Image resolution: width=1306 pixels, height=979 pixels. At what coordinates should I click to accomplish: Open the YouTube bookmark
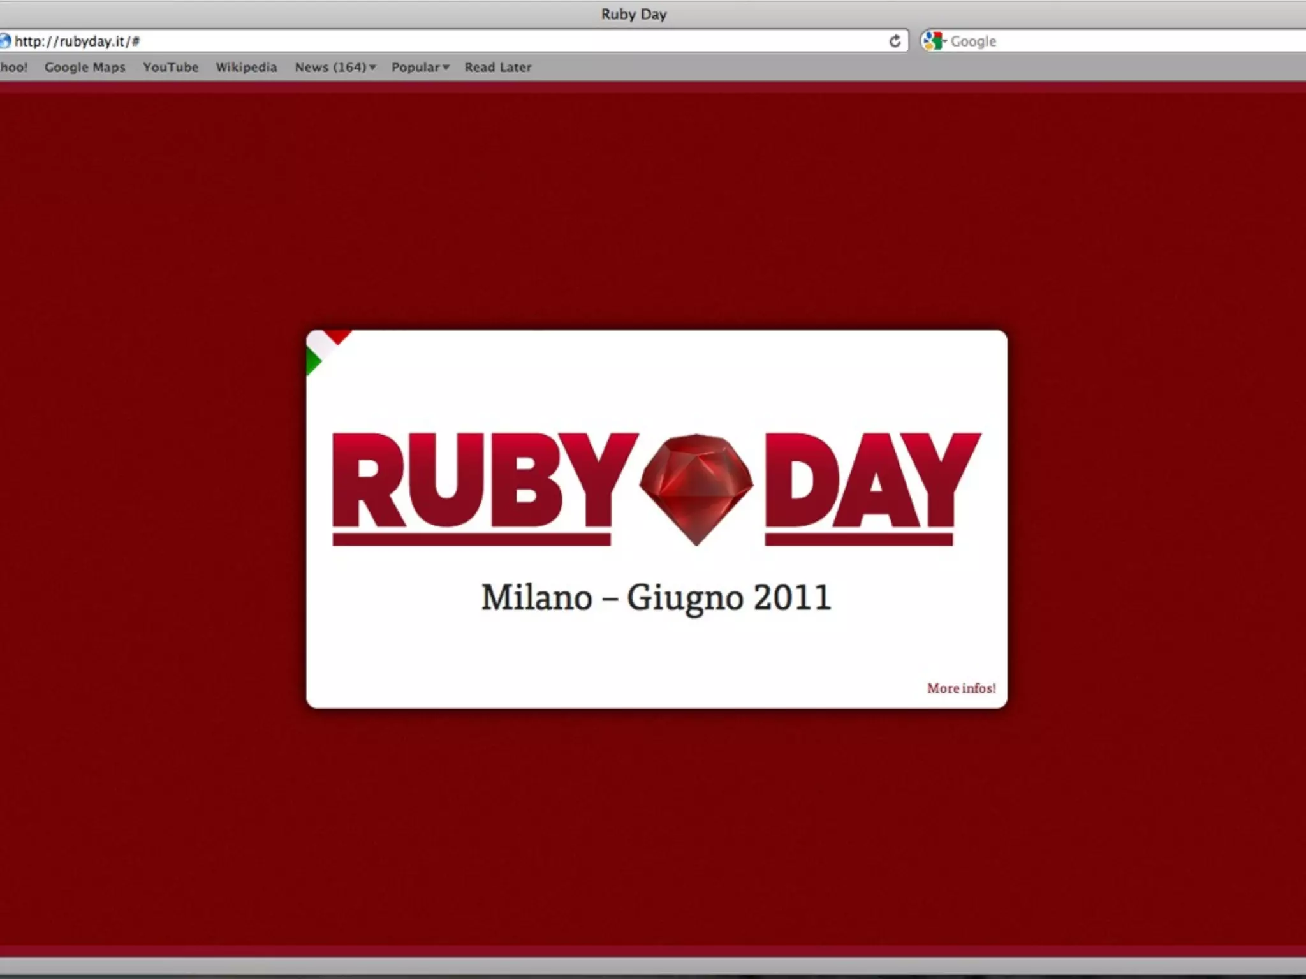[170, 68]
